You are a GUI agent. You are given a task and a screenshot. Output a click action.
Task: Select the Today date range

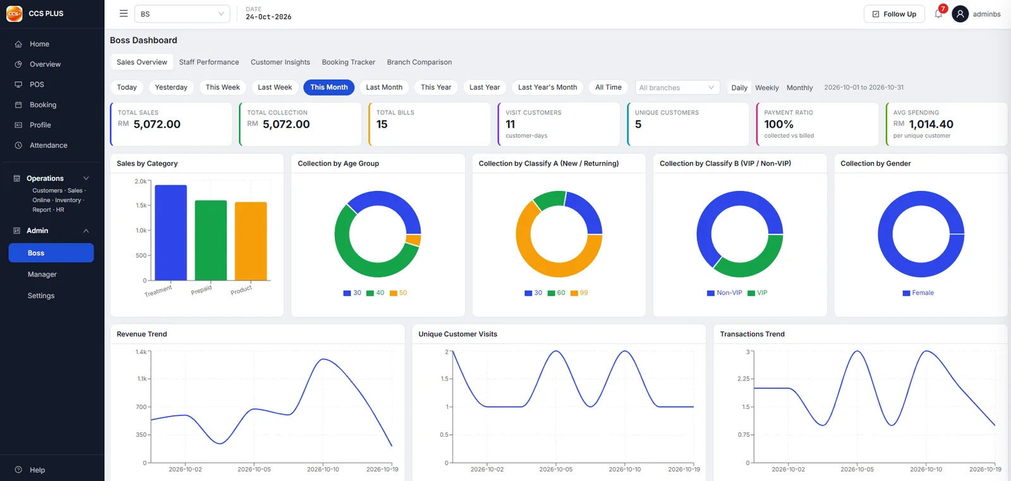pos(127,87)
